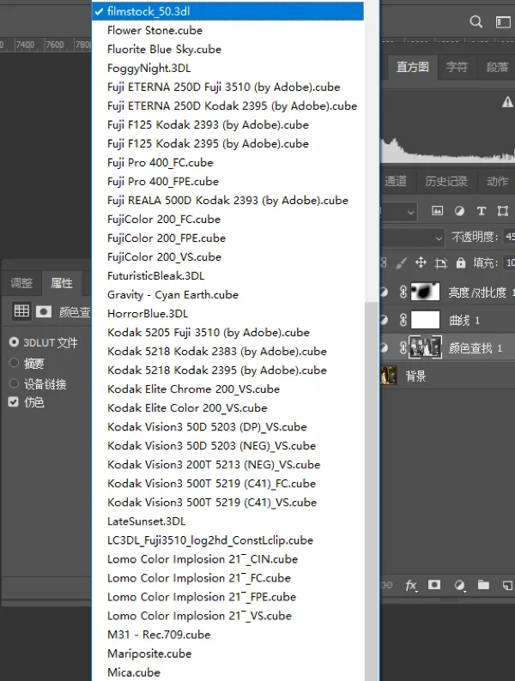The image size is (515, 681).
Task: Open the layer filter kind dropdown
Action: 398,212
